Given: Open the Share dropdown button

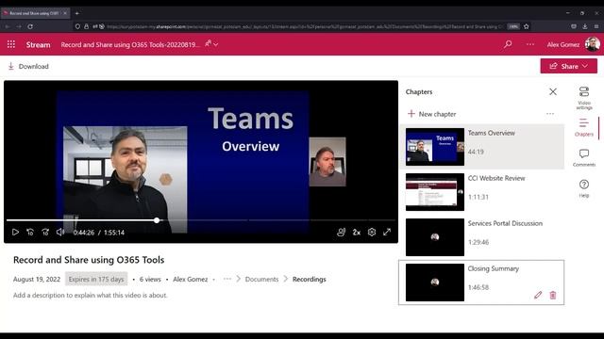Looking at the screenshot, I should [x=568, y=66].
